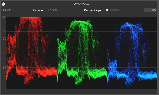
Task: Open the Parade mode dropdown
Action: [38, 10]
